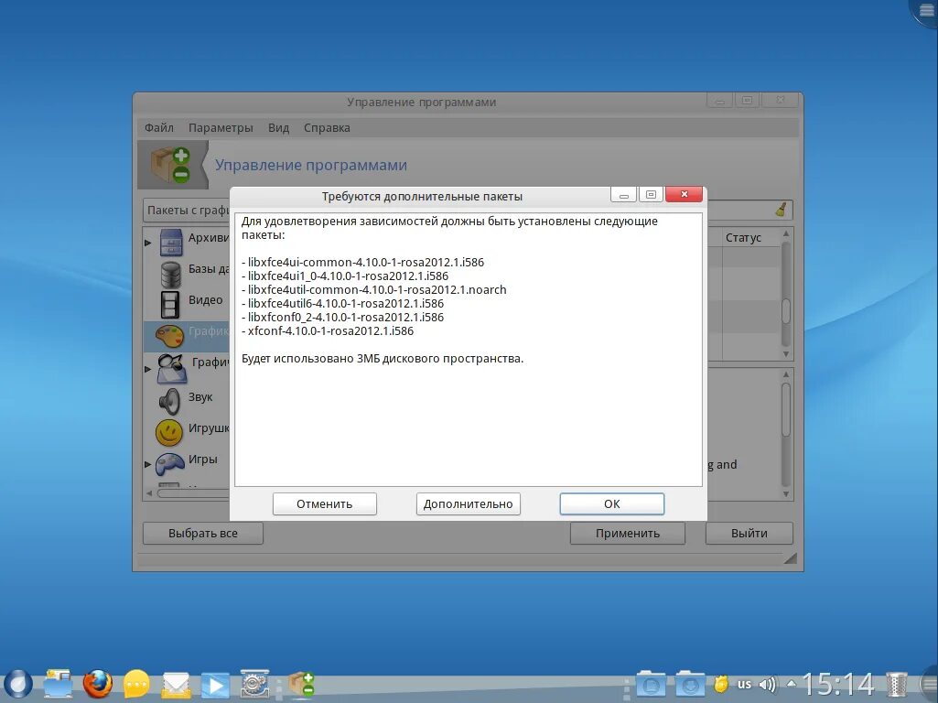Image resolution: width=938 pixels, height=703 pixels.
Task: Click the volume speaker tray icon
Action: [767, 684]
